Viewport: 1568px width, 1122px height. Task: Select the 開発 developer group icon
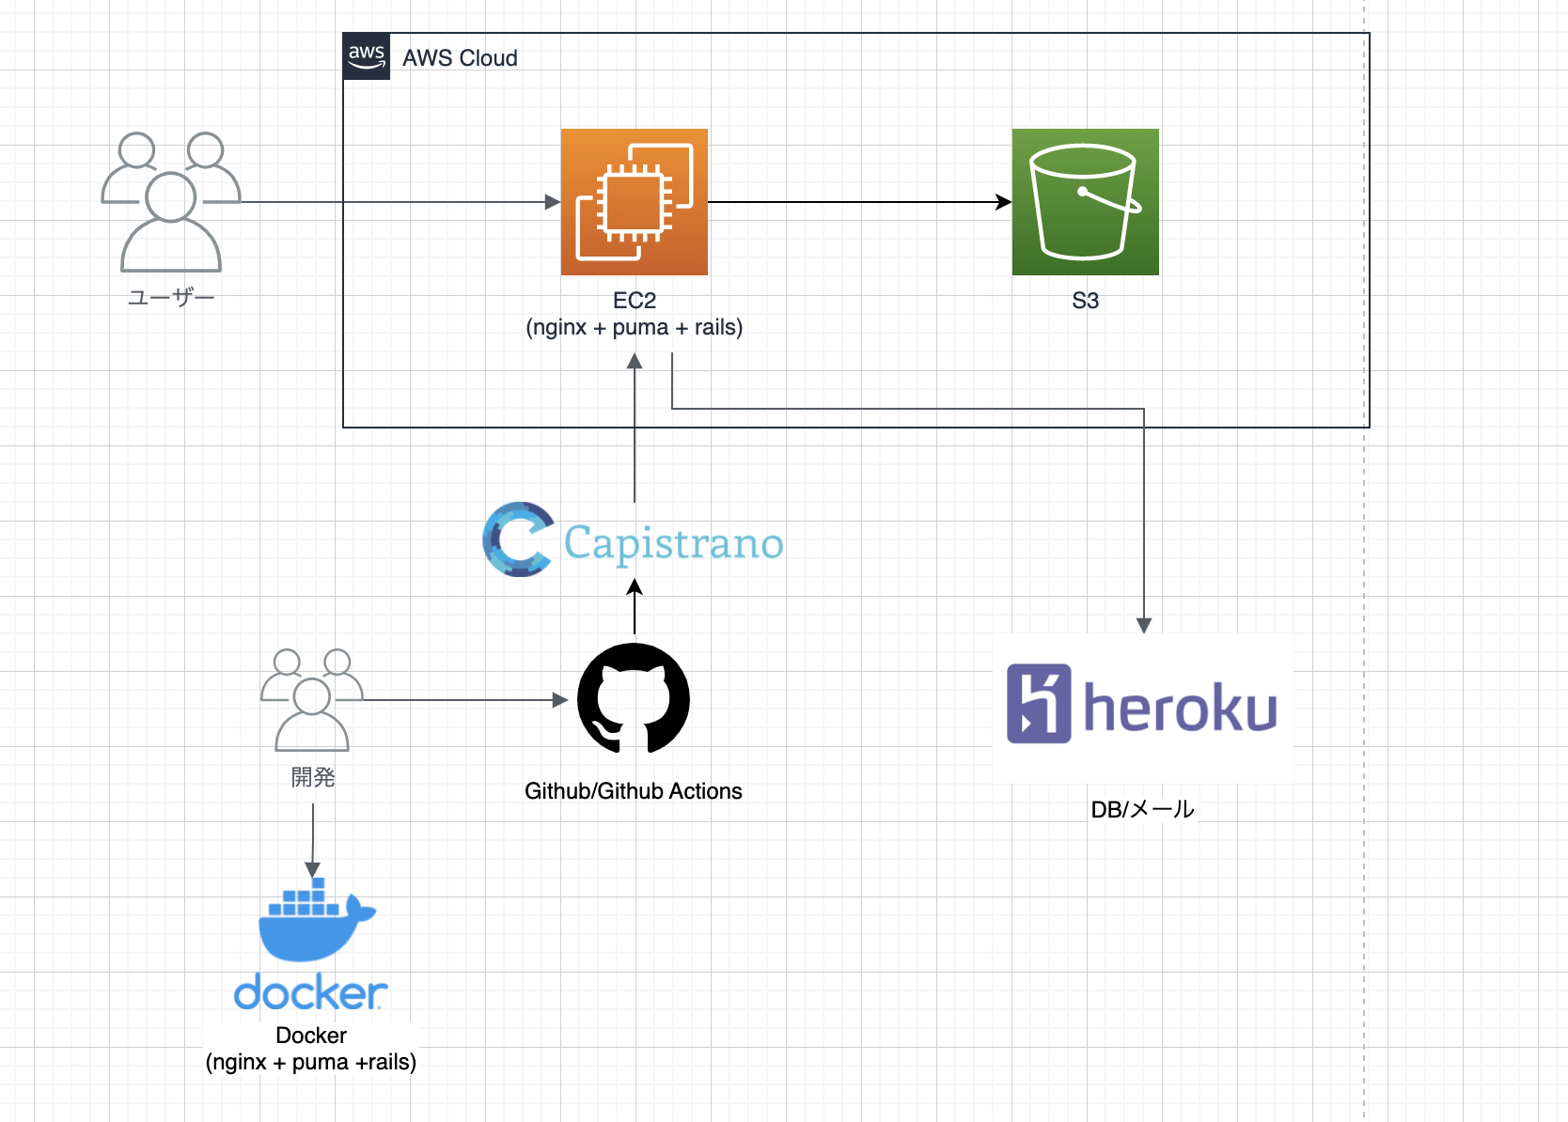[x=310, y=700]
